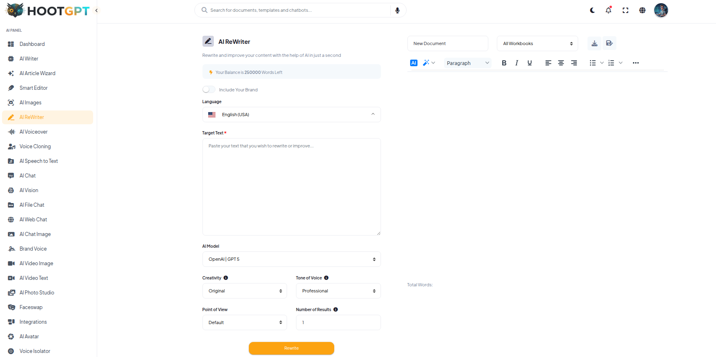Click the AI Speech to Text icon
This screenshot has height=357, width=716.
coord(11,161)
